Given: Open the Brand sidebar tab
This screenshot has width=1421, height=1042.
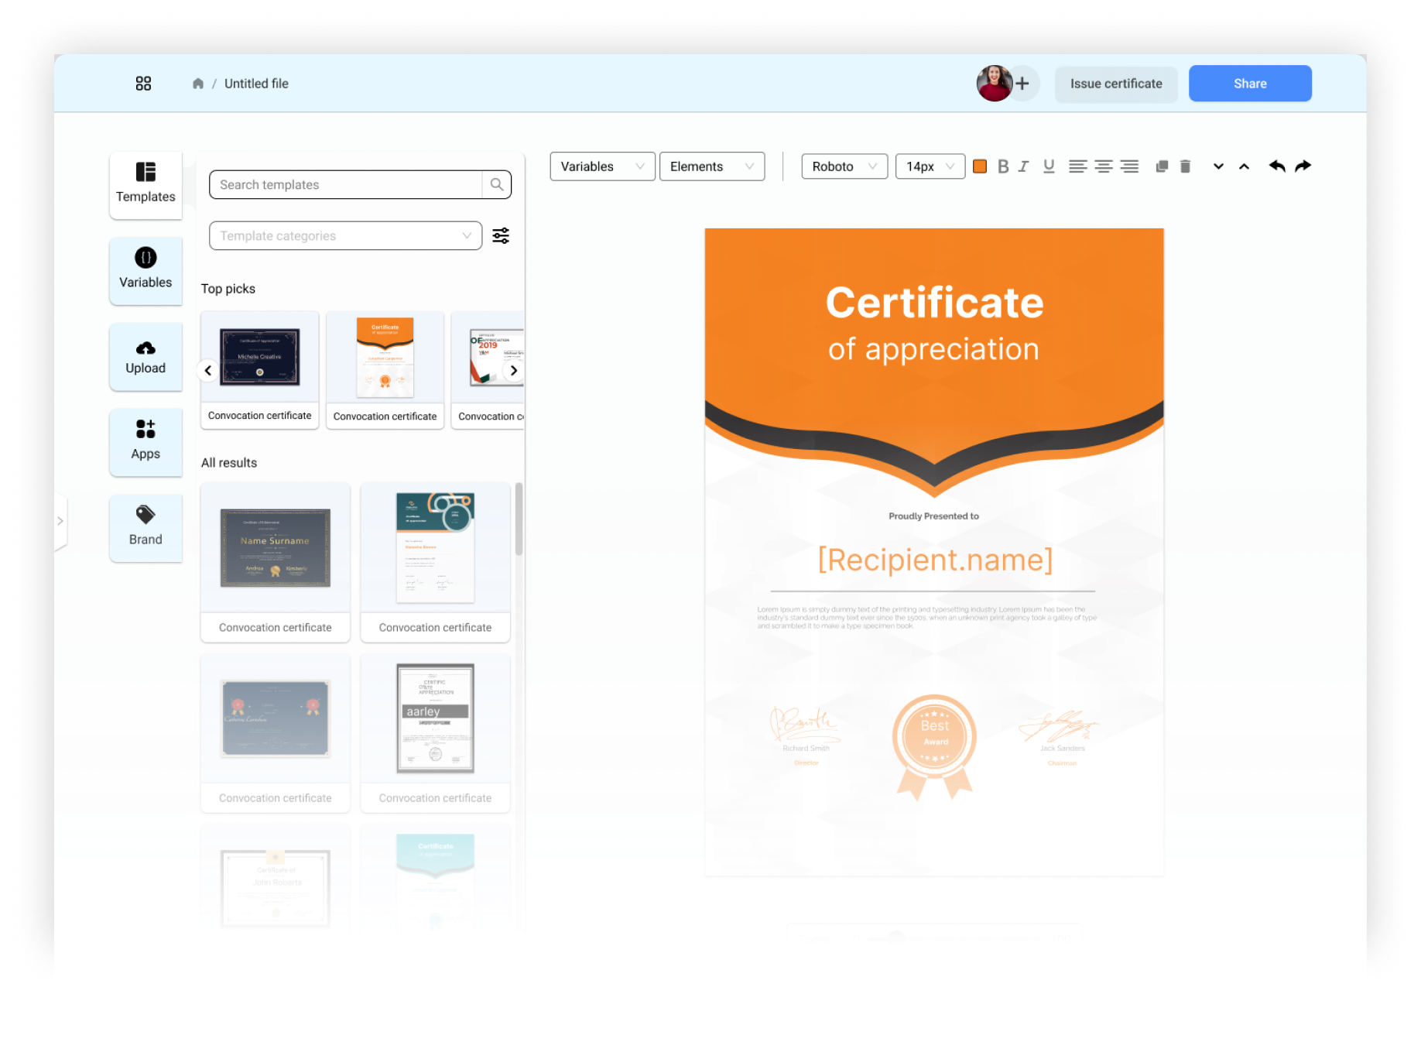Looking at the screenshot, I should [x=146, y=526].
